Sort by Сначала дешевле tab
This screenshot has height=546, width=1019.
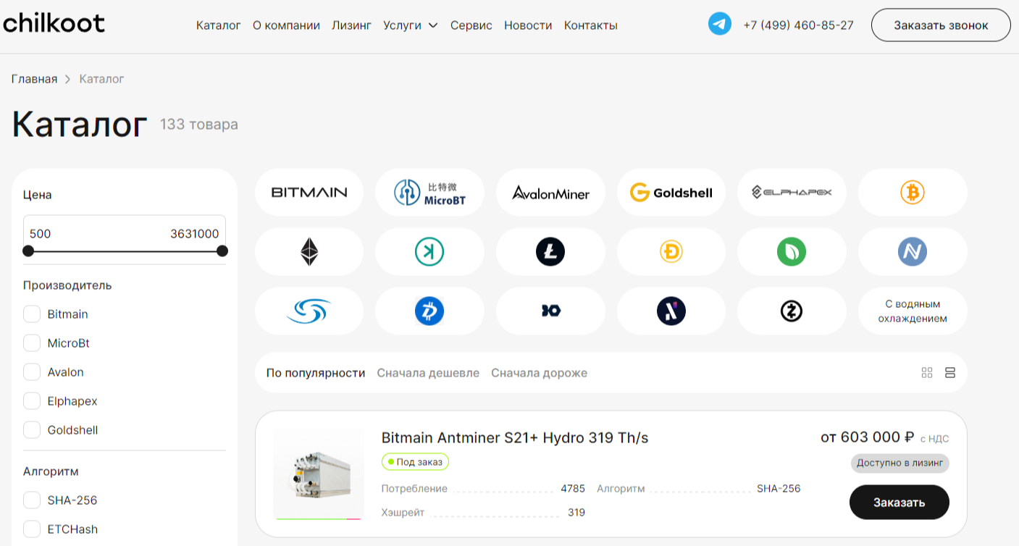tap(428, 373)
